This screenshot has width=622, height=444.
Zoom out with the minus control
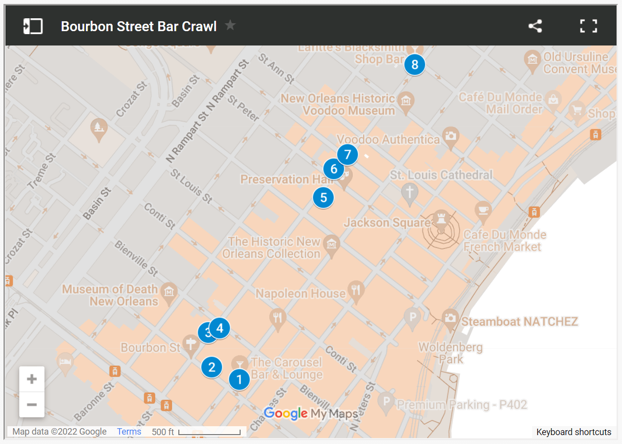[32, 404]
